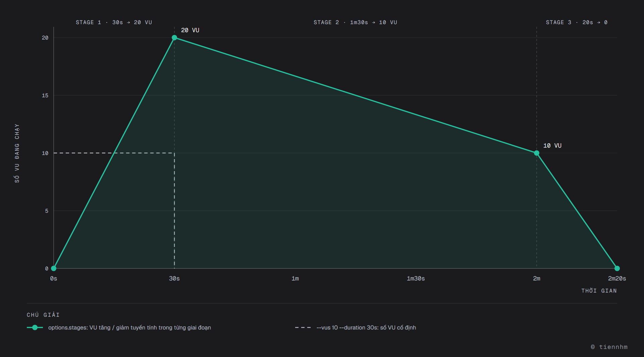Click the final data point at 2m20s
The width and height of the screenshot is (644, 357).
point(617,268)
